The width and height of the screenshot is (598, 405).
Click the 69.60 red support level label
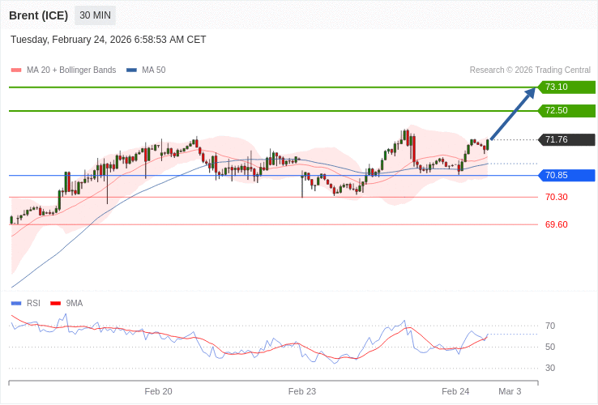(556, 224)
